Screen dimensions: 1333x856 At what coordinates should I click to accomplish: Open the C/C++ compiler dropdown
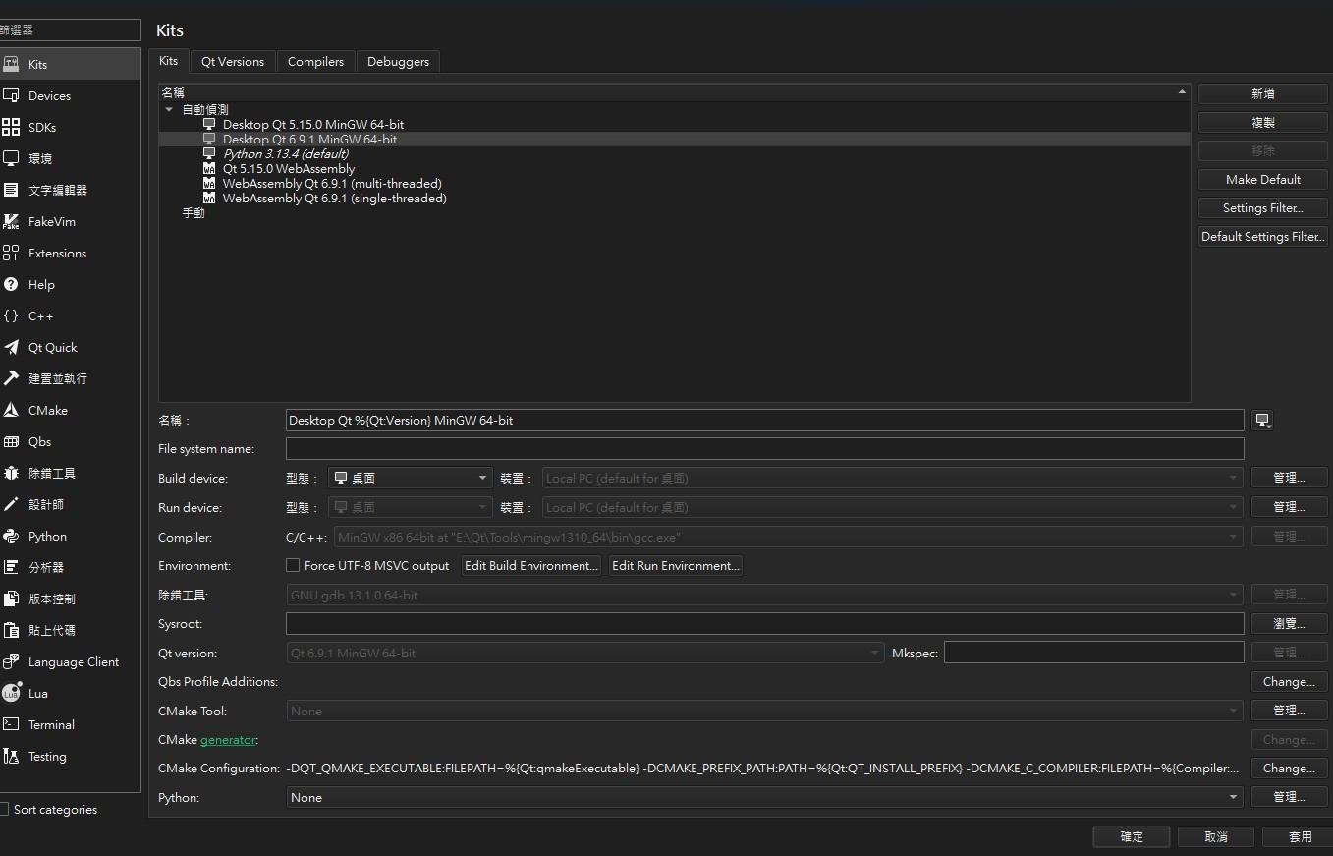pos(788,537)
